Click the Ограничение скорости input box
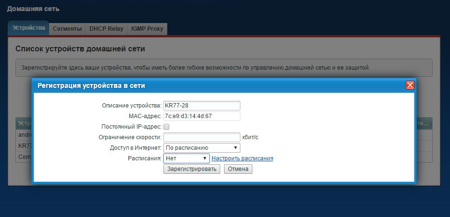 (201, 137)
